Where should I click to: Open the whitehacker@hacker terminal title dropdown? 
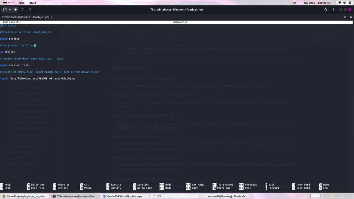click(51, 17)
